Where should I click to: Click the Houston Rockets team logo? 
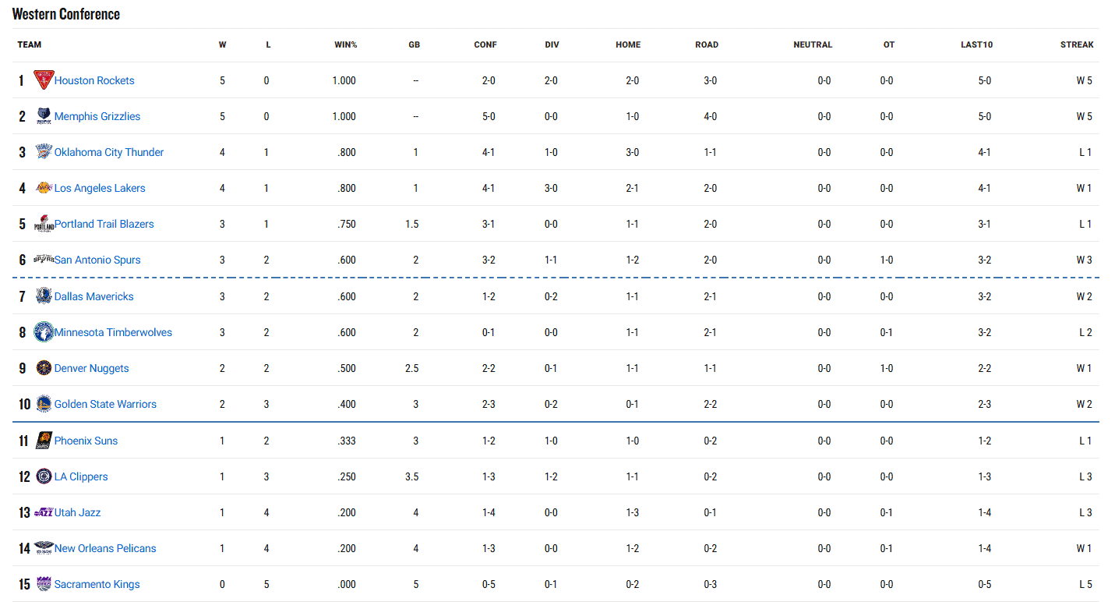pos(44,80)
